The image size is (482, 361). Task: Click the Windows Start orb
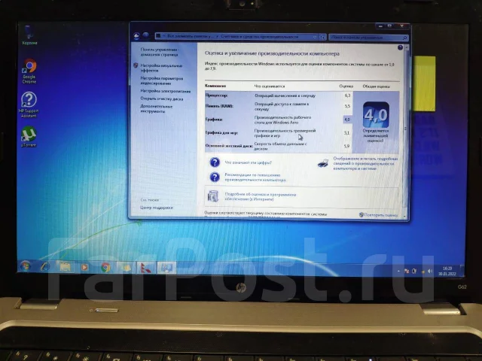(26, 266)
